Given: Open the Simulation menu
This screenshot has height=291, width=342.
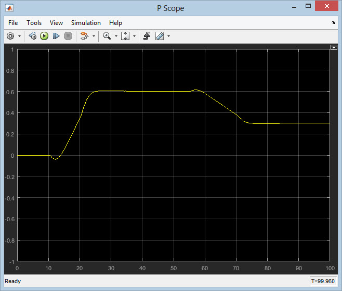Looking at the screenshot, I should (x=86, y=23).
